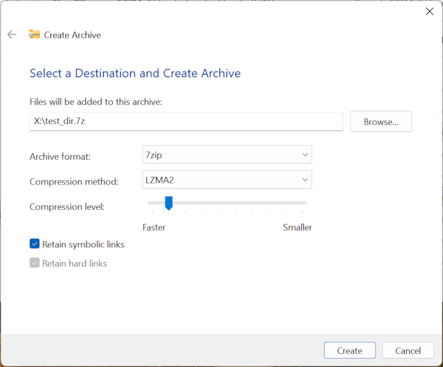Close the Create Archive dialog
This screenshot has width=443, height=367.
430,11
